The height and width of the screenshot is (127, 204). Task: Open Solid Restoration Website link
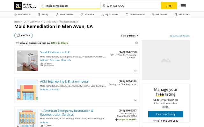[44, 60]
